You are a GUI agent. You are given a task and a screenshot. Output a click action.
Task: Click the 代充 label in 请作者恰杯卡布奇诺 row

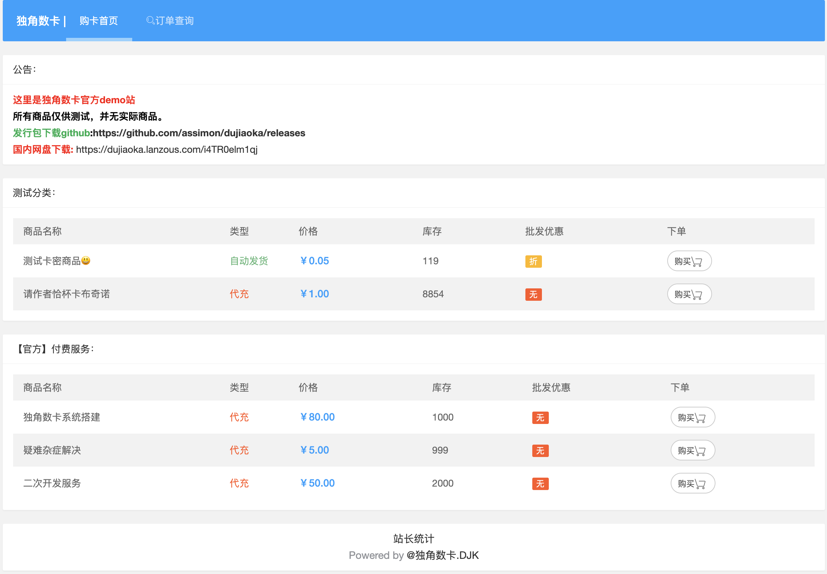click(239, 294)
